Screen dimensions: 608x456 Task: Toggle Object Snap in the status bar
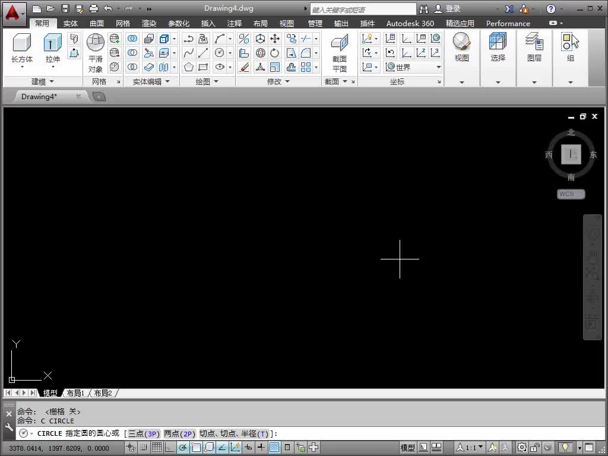[196, 448]
